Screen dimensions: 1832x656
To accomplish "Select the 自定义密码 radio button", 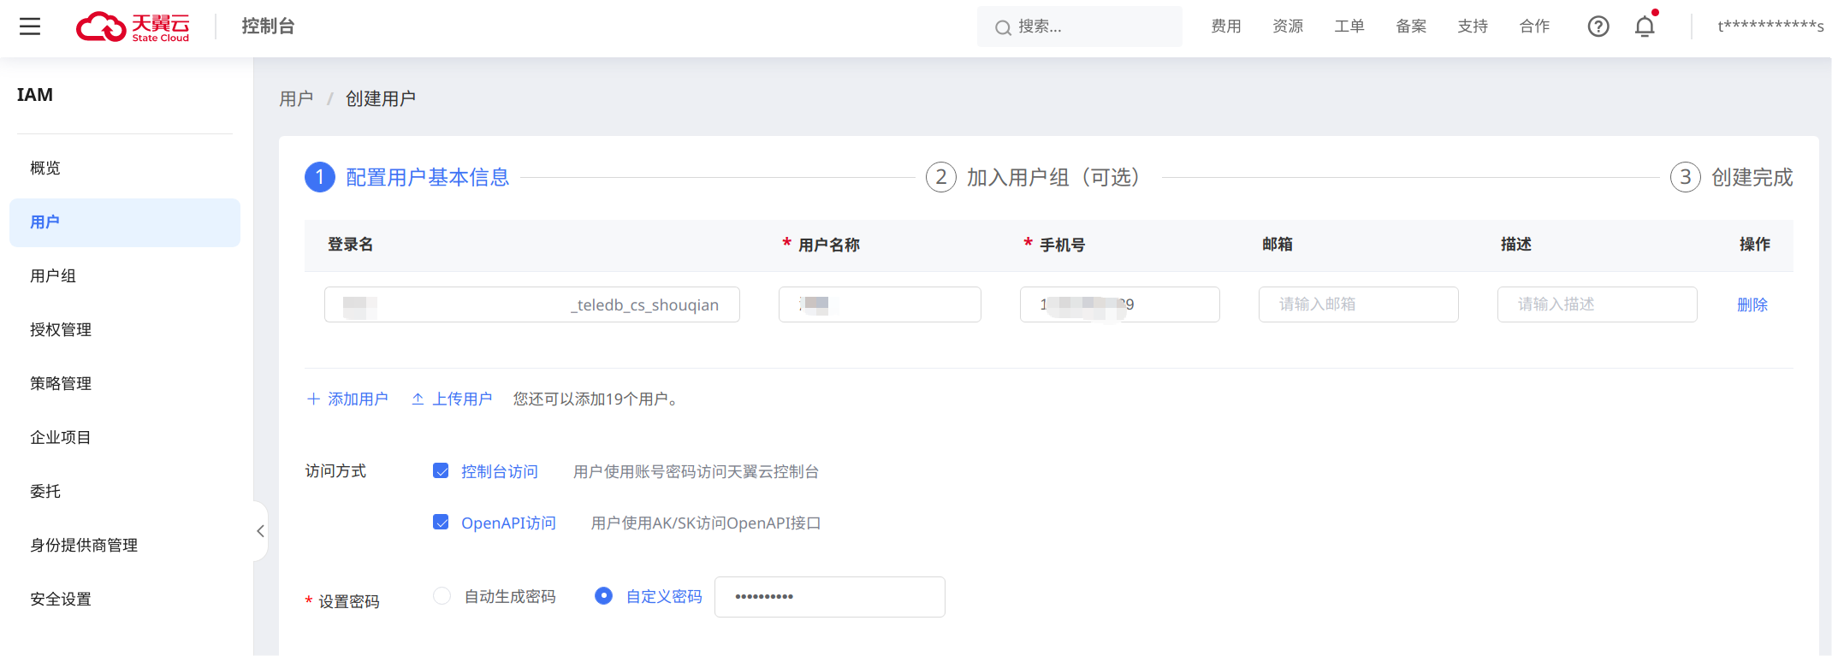I will [x=603, y=595].
